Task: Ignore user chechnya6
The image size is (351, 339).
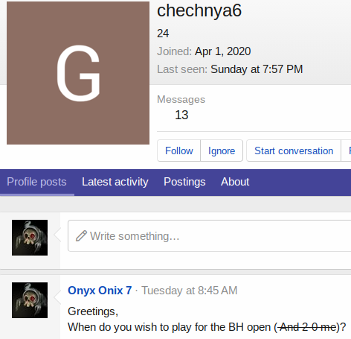Action: (x=222, y=151)
